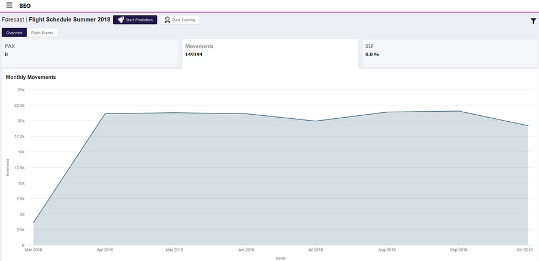
Task: Click the Sep 2018 peak on chart line
Action: point(458,110)
